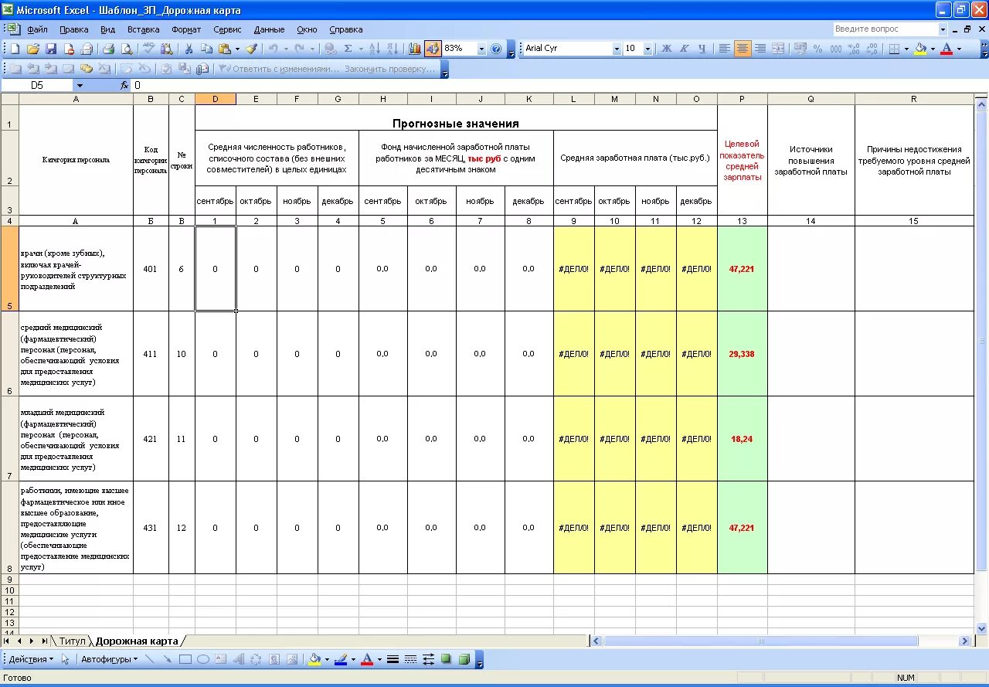This screenshot has width=989, height=687.
Task: Cut selection with the scissors icon
Action: [188, 49]
